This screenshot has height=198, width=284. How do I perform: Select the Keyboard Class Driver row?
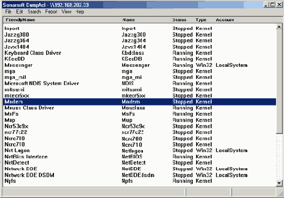[x=140, y=53]
